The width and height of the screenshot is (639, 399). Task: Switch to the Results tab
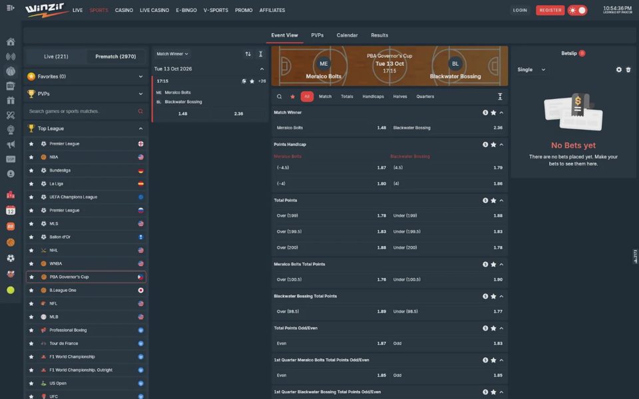point(379,35)
